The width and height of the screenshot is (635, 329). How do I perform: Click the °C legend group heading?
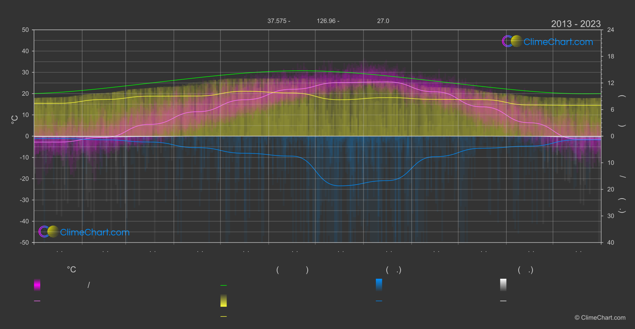pos(71,270)
